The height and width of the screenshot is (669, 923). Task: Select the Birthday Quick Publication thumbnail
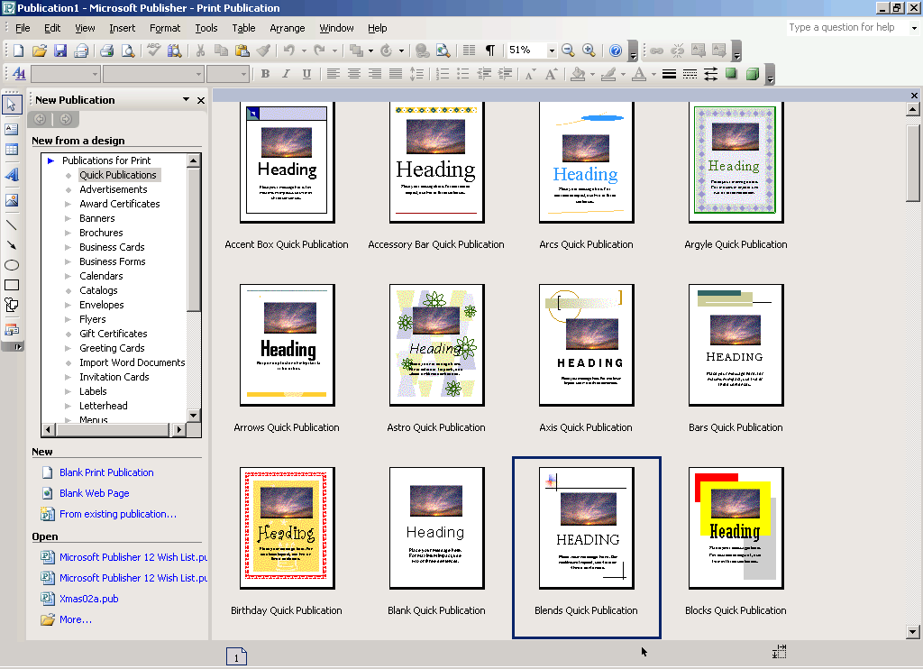286,527
